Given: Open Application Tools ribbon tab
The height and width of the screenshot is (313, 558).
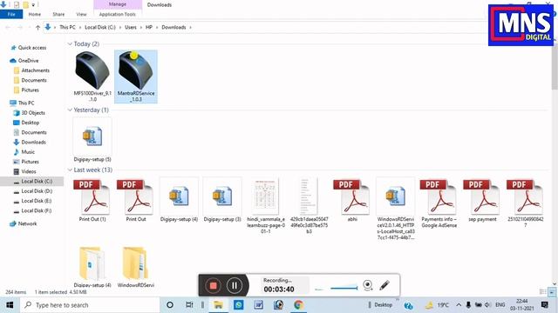Looking at the screenshot, I should click(x=118, y=14).
